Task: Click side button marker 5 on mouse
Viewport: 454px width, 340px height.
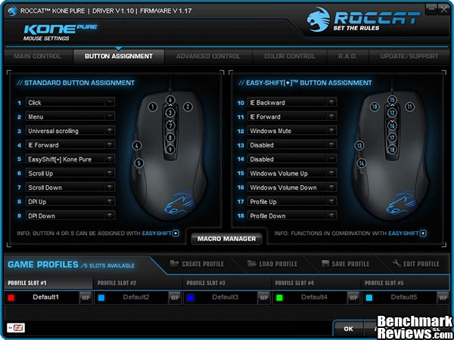Action: 139,163
